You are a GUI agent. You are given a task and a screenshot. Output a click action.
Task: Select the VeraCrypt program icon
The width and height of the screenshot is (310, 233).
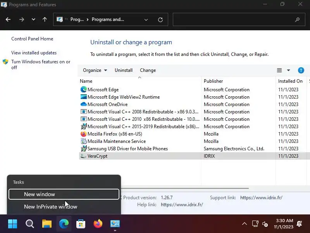[84, 156]
